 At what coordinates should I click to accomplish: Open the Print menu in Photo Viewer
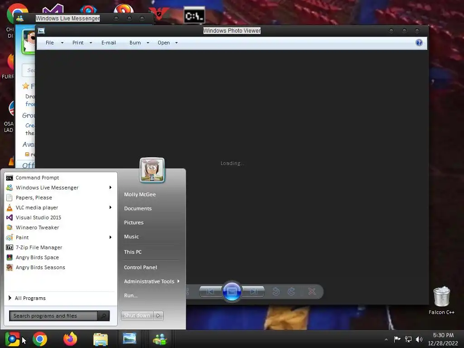click(82, 43)
